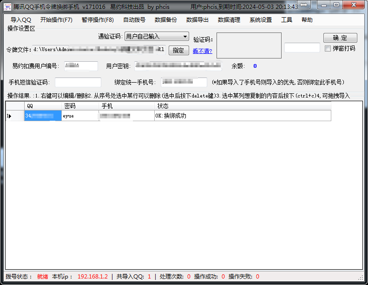Click the 手机短信验证码 input field
Screen dimensions: 368x285
(x=78, y=82)
